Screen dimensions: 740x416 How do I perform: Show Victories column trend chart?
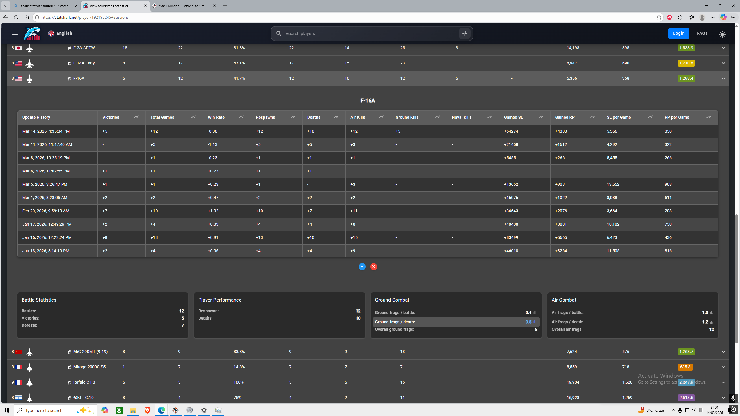(x=136, y=117)
